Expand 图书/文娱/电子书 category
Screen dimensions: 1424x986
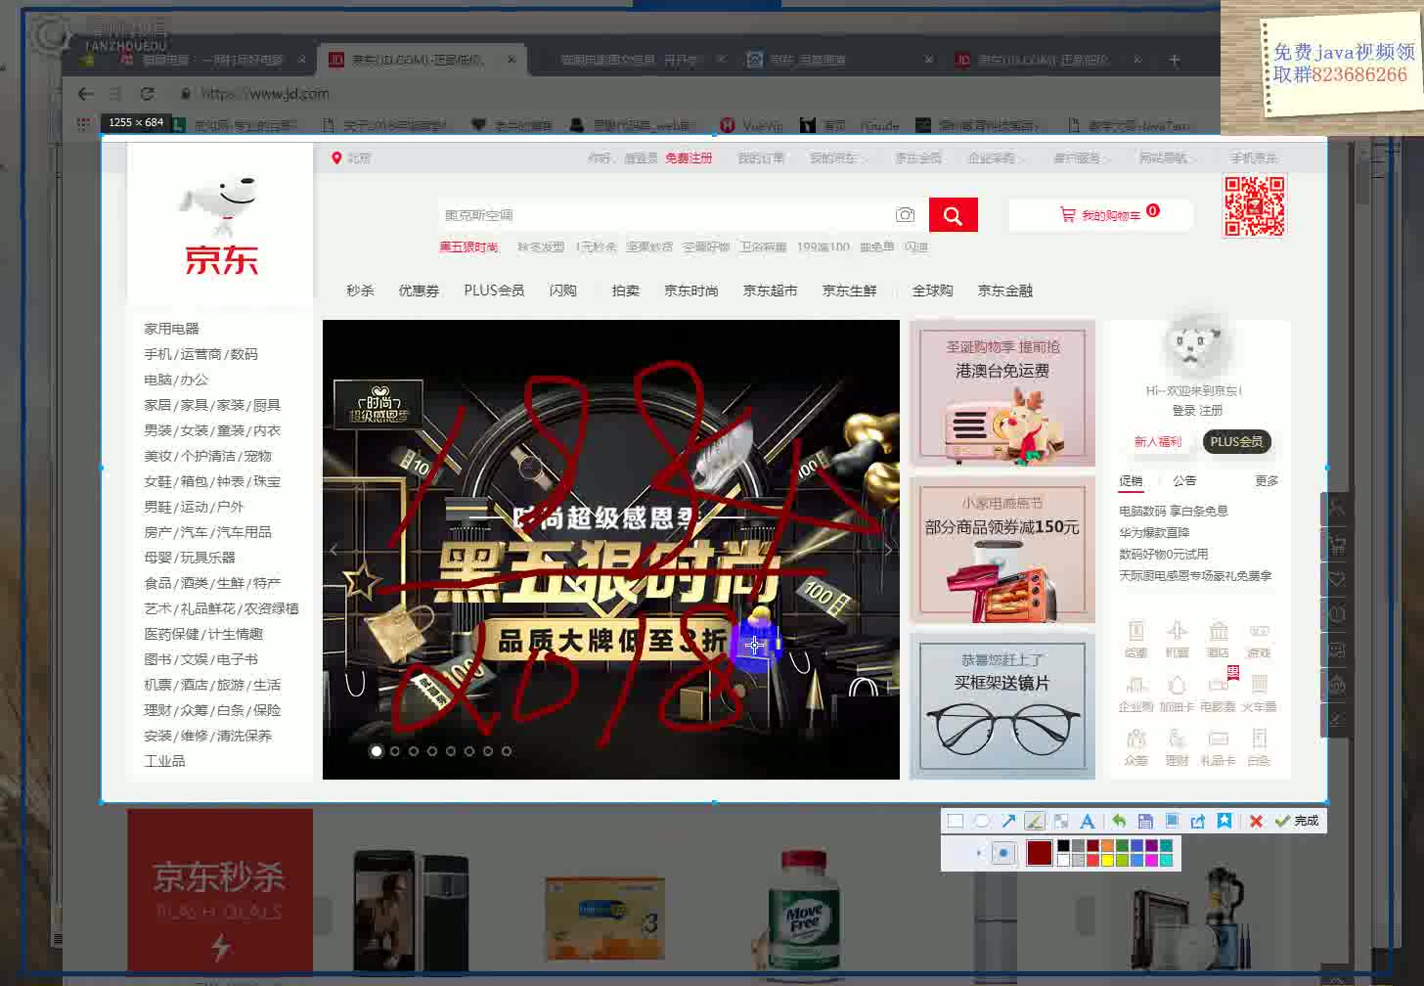[x=200, y=659]
